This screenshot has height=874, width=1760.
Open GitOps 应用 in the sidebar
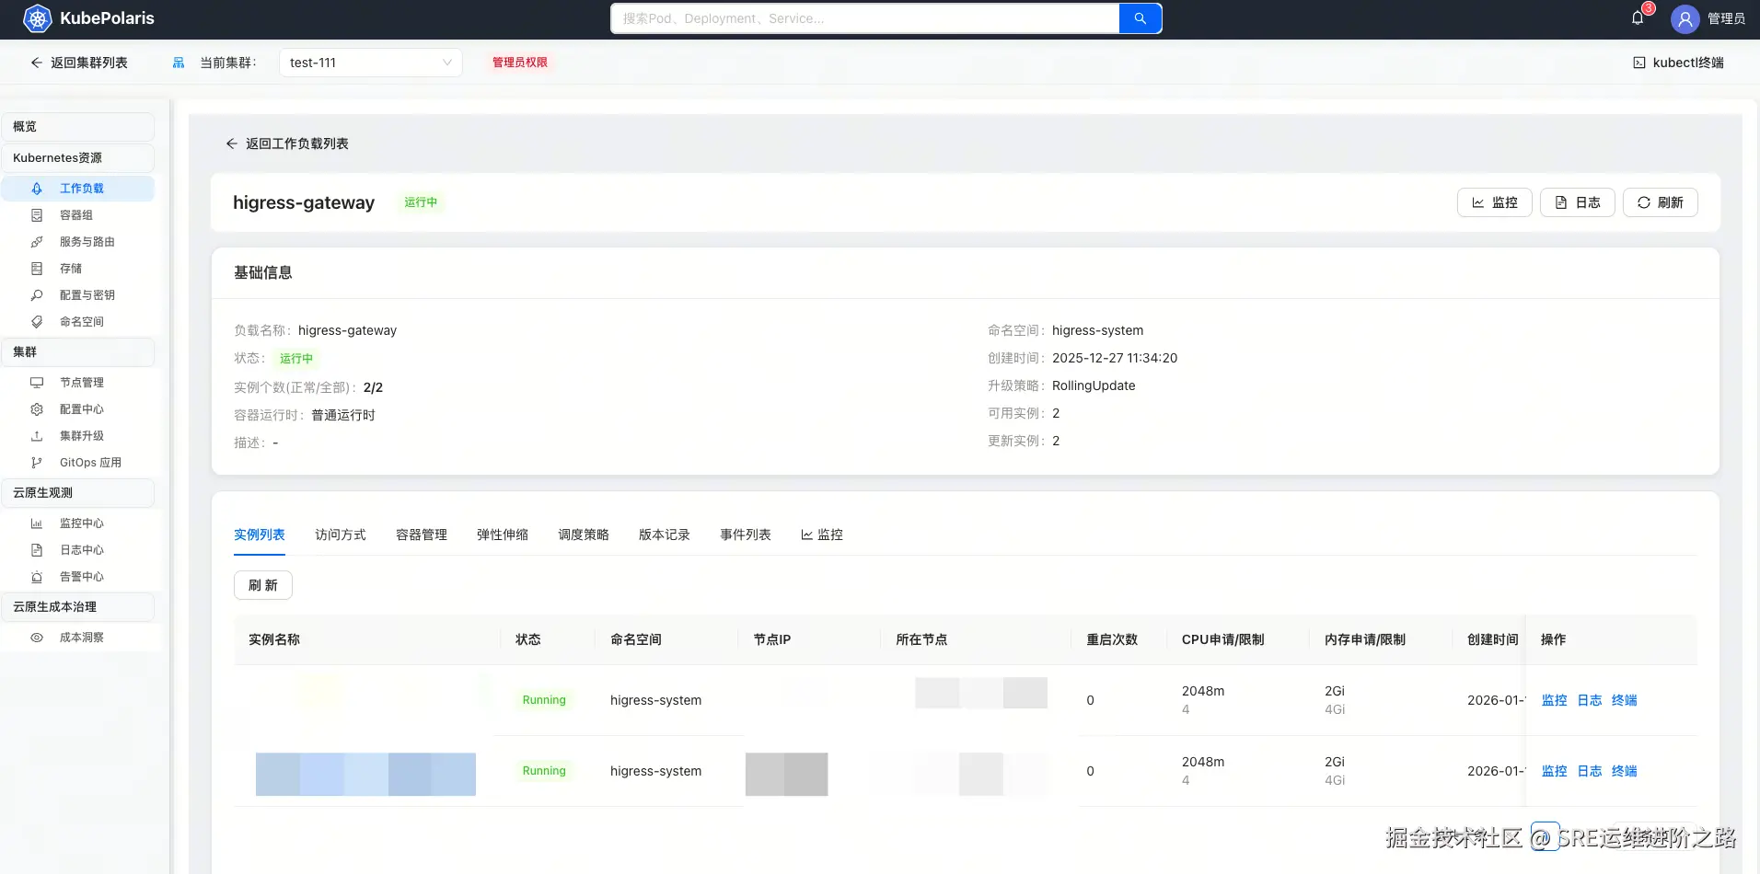pos(78,463)
